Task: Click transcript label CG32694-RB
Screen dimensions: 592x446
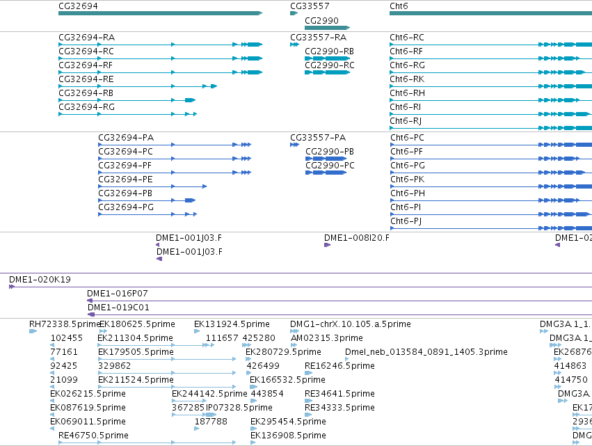Action: tap(86, 93)
